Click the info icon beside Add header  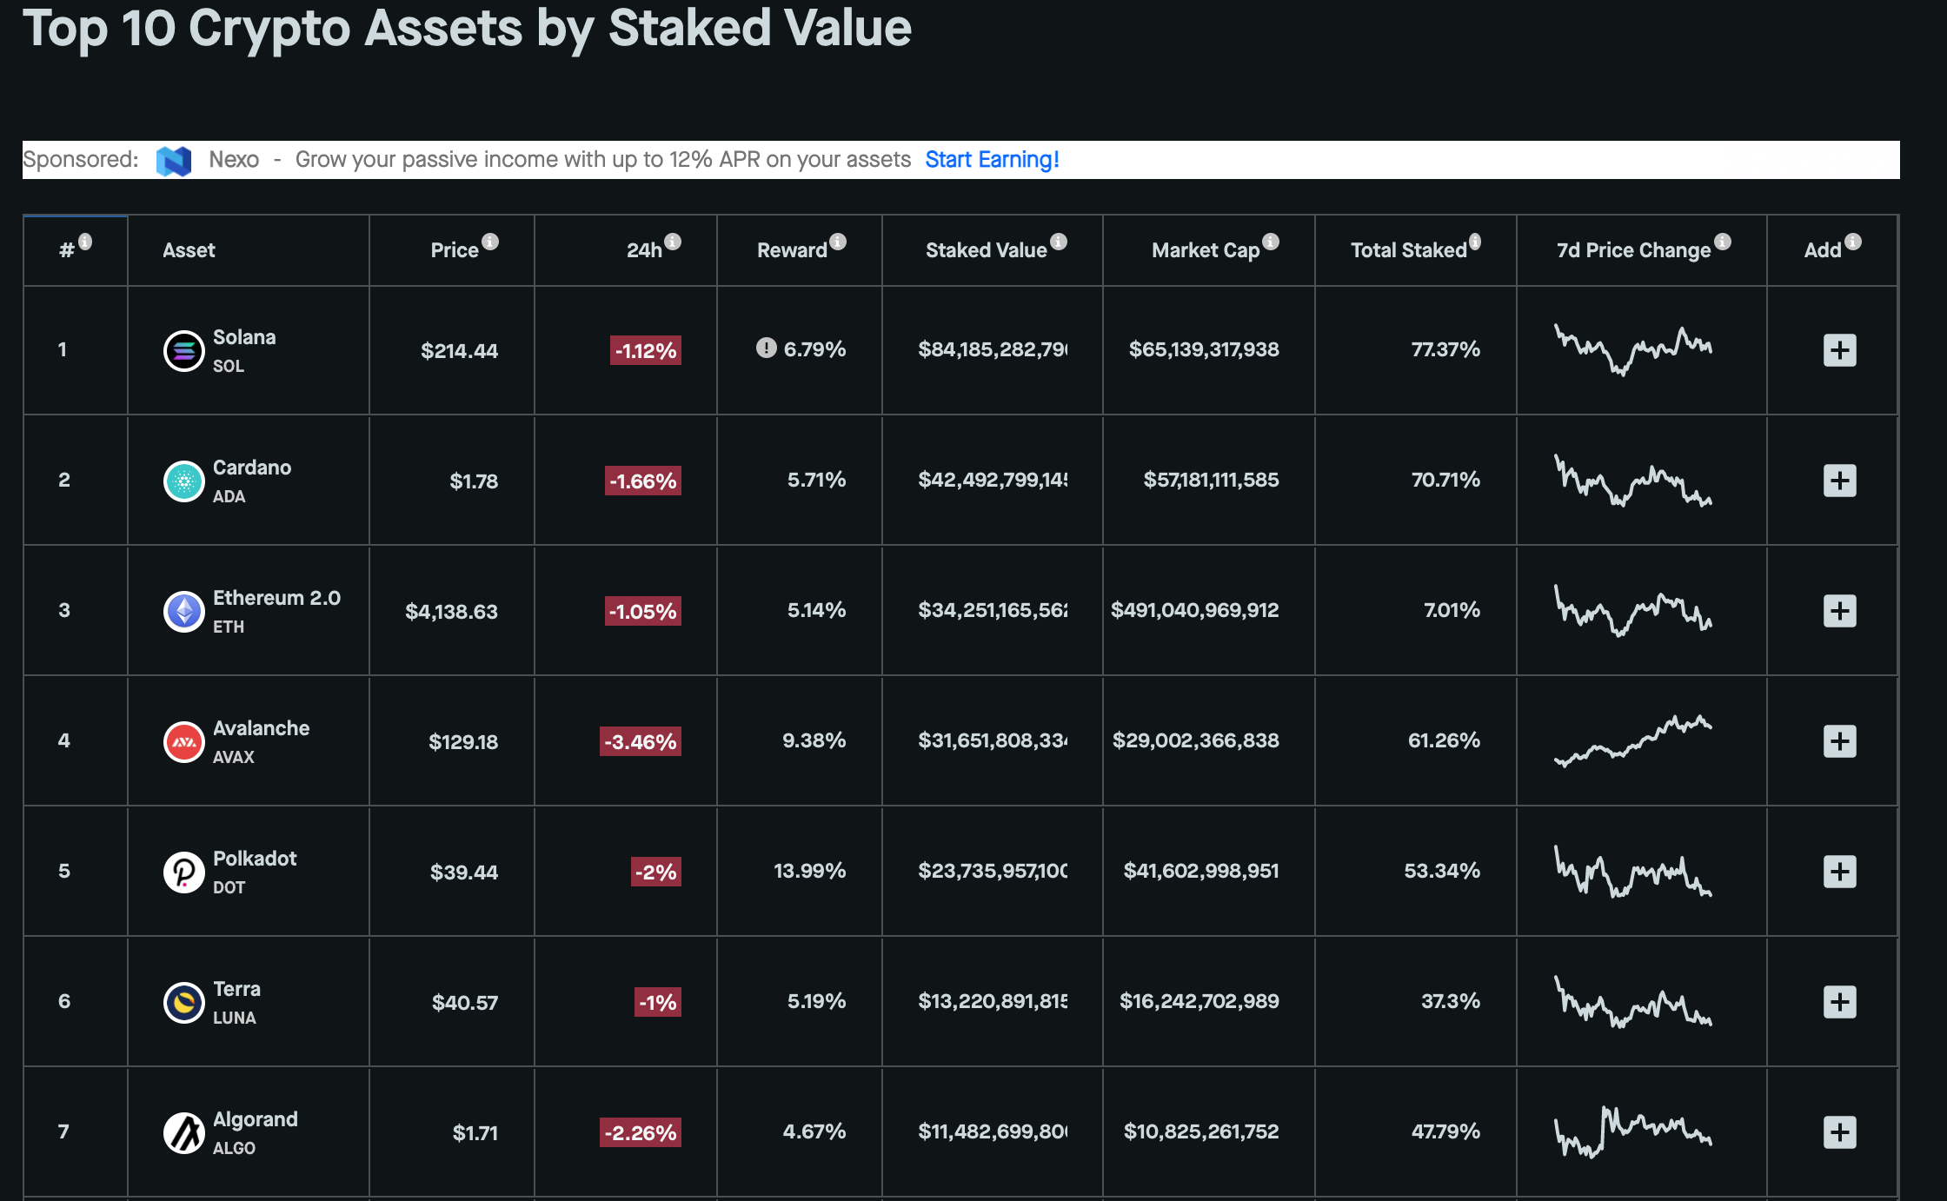(1853, 242)
